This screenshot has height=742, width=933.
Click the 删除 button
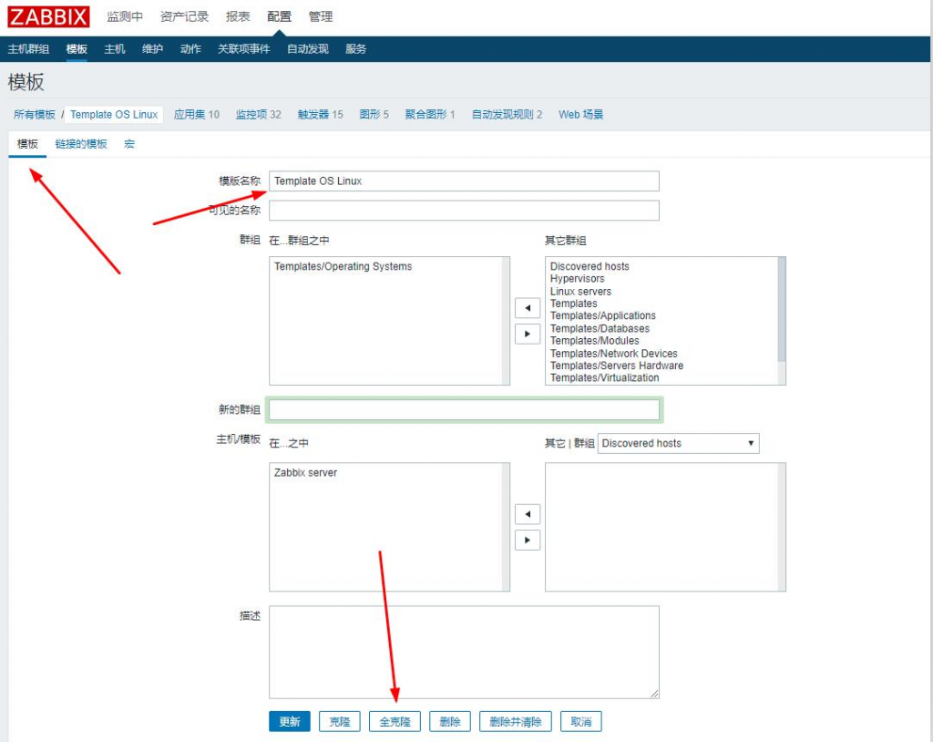(x=450, y=721)
